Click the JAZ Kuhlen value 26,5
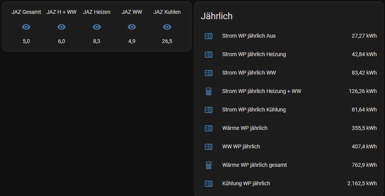The height and width of the screenshot is (196, 385). [x=167, y=41]
